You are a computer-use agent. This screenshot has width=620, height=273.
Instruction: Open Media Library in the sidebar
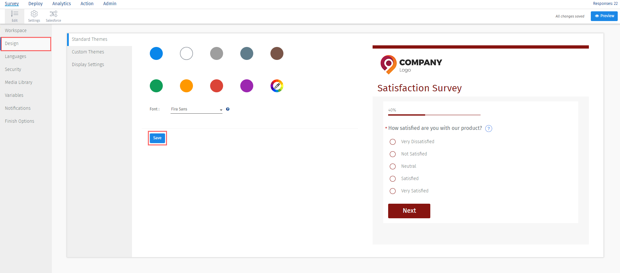tap(18, 82)
